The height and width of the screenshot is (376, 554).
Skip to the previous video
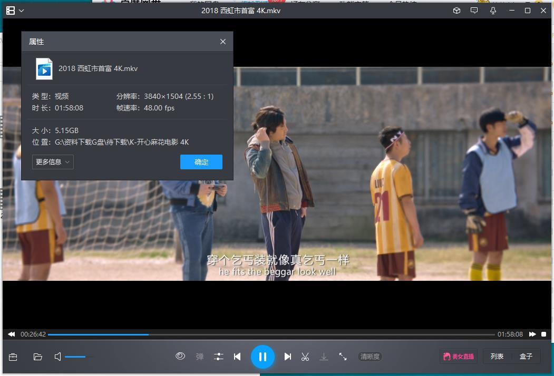click(237, 357)
